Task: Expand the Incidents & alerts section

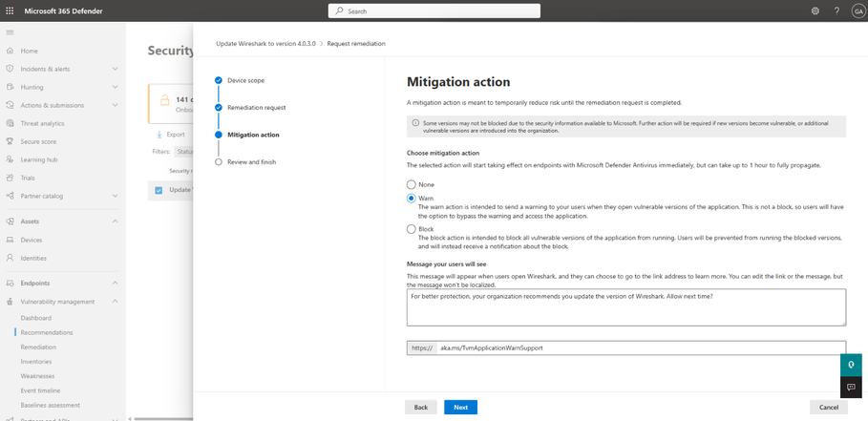Action: pyautogui.click(x=116, y=69)
